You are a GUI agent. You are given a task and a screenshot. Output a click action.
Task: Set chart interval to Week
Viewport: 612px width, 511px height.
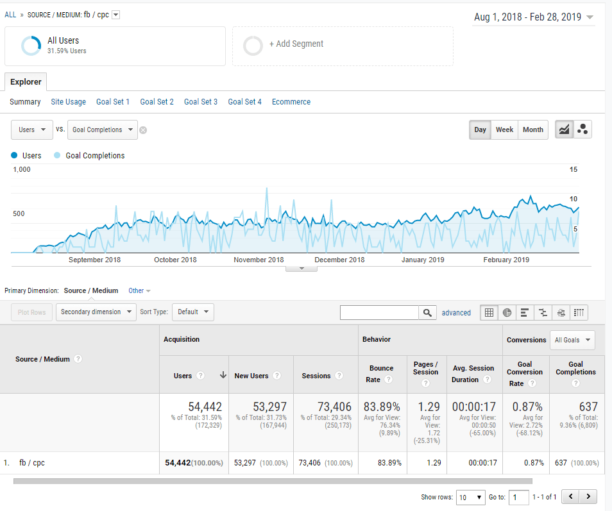point(504,130)
